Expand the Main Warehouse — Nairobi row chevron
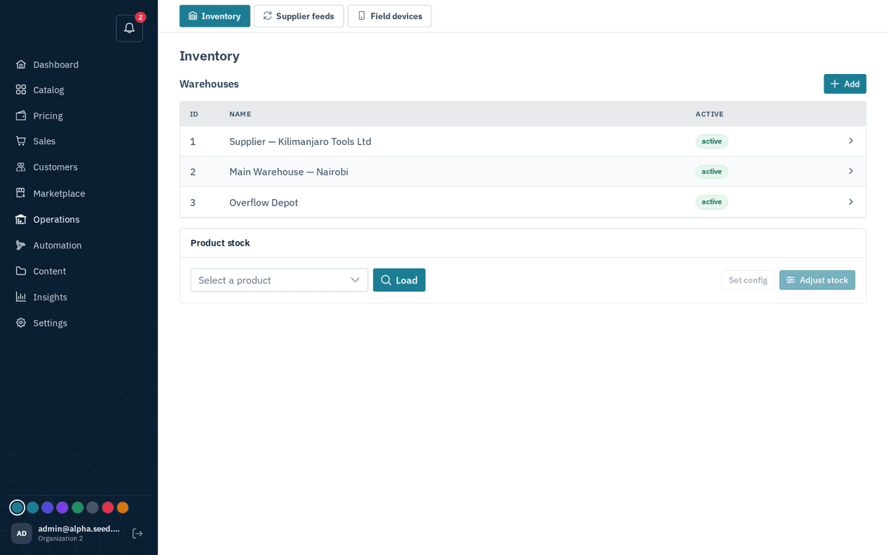 pyautogui.click(x=851, y=171)
